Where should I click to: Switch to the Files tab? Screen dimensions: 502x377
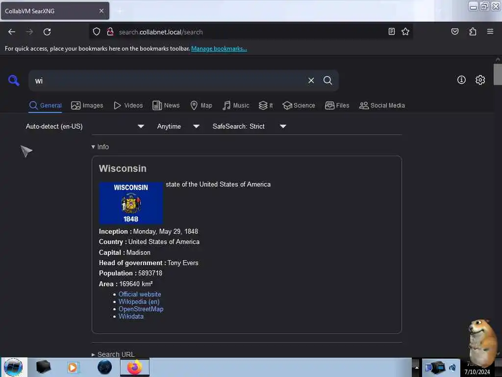click(x=337, y=106)
